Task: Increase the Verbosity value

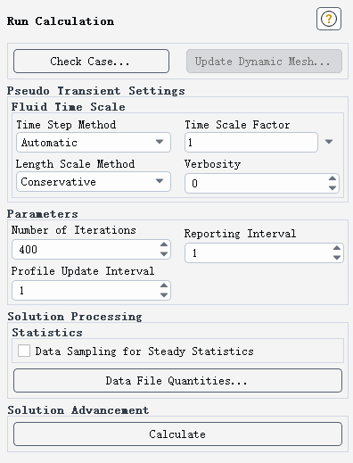Action: [332, 178]
